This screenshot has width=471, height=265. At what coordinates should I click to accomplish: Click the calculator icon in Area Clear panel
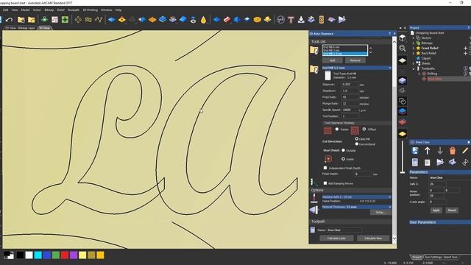point(415,163)
